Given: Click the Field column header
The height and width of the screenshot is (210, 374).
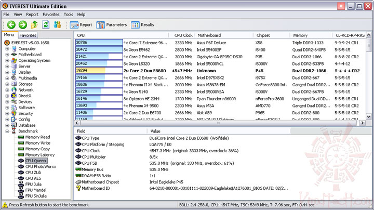Looking at the screenshot, I should tap(111, 131).
